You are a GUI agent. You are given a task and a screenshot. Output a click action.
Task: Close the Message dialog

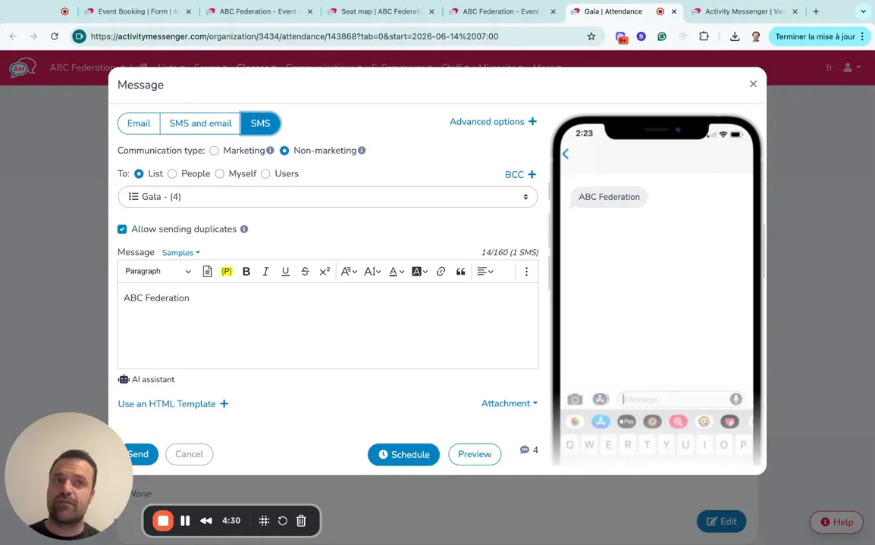tap(754, 84)
